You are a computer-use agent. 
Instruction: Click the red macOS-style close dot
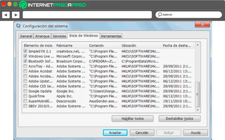pos(3,4)
